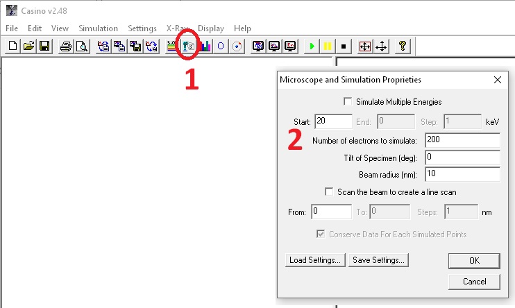Click the Load Settings... button

[x=315, y=260]
